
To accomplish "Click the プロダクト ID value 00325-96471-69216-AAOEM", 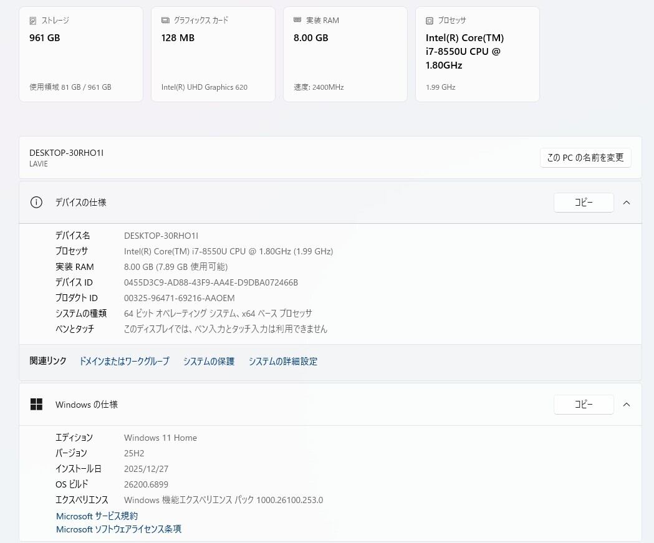I will (x=179, y=298).
